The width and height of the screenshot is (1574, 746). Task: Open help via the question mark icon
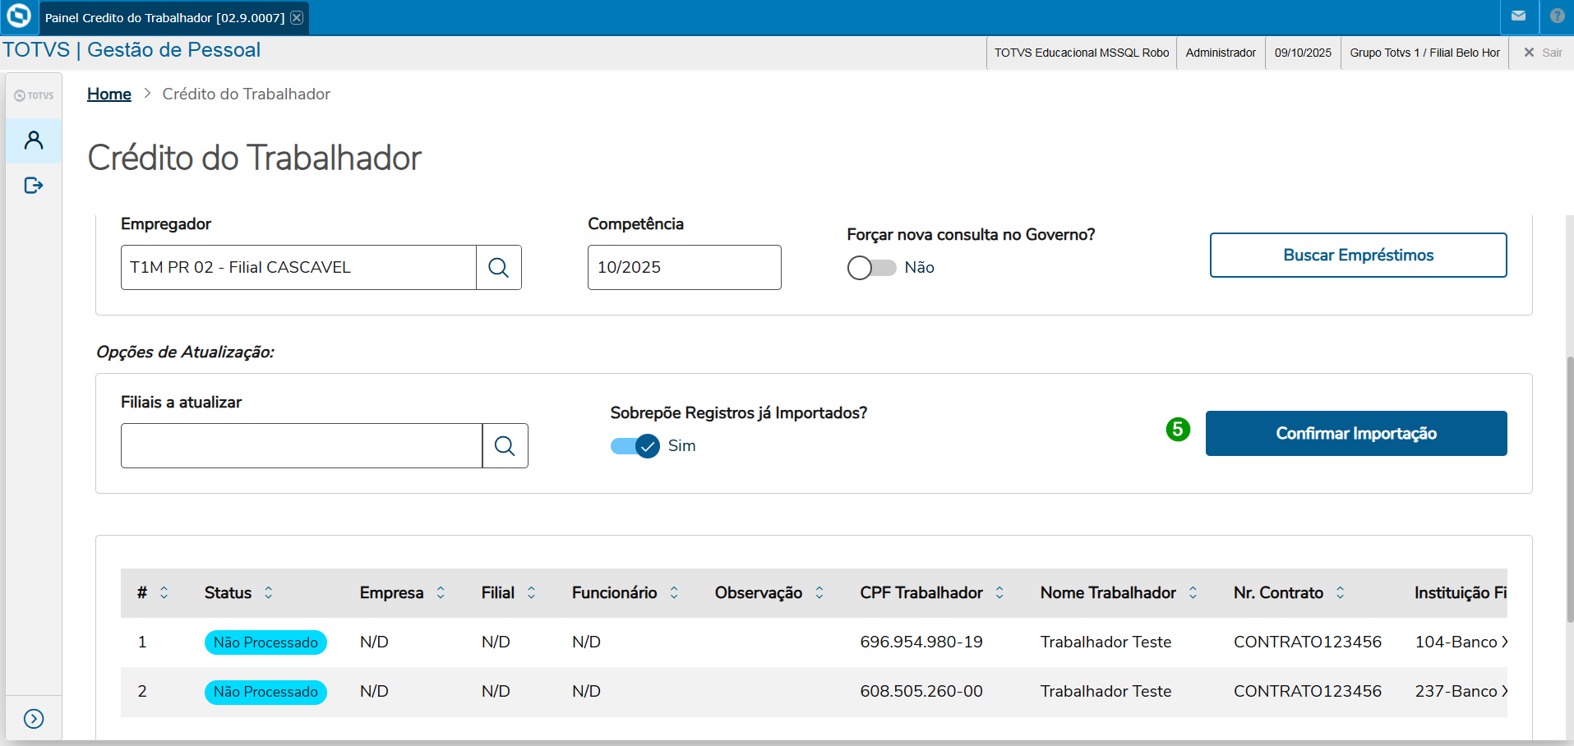(1557, 16)
